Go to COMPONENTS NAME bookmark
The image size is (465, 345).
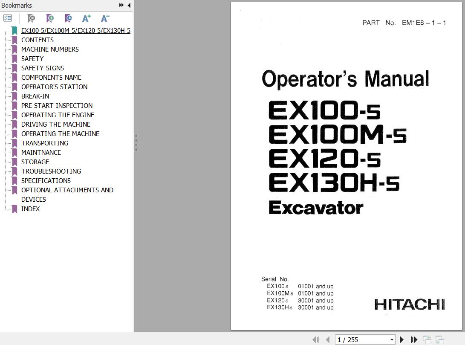click(x=51, y=78)
